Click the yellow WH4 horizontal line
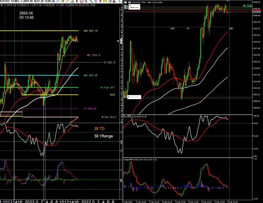 (39, 31)
